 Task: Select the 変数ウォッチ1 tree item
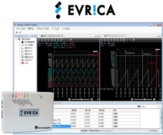click(29, 57)
